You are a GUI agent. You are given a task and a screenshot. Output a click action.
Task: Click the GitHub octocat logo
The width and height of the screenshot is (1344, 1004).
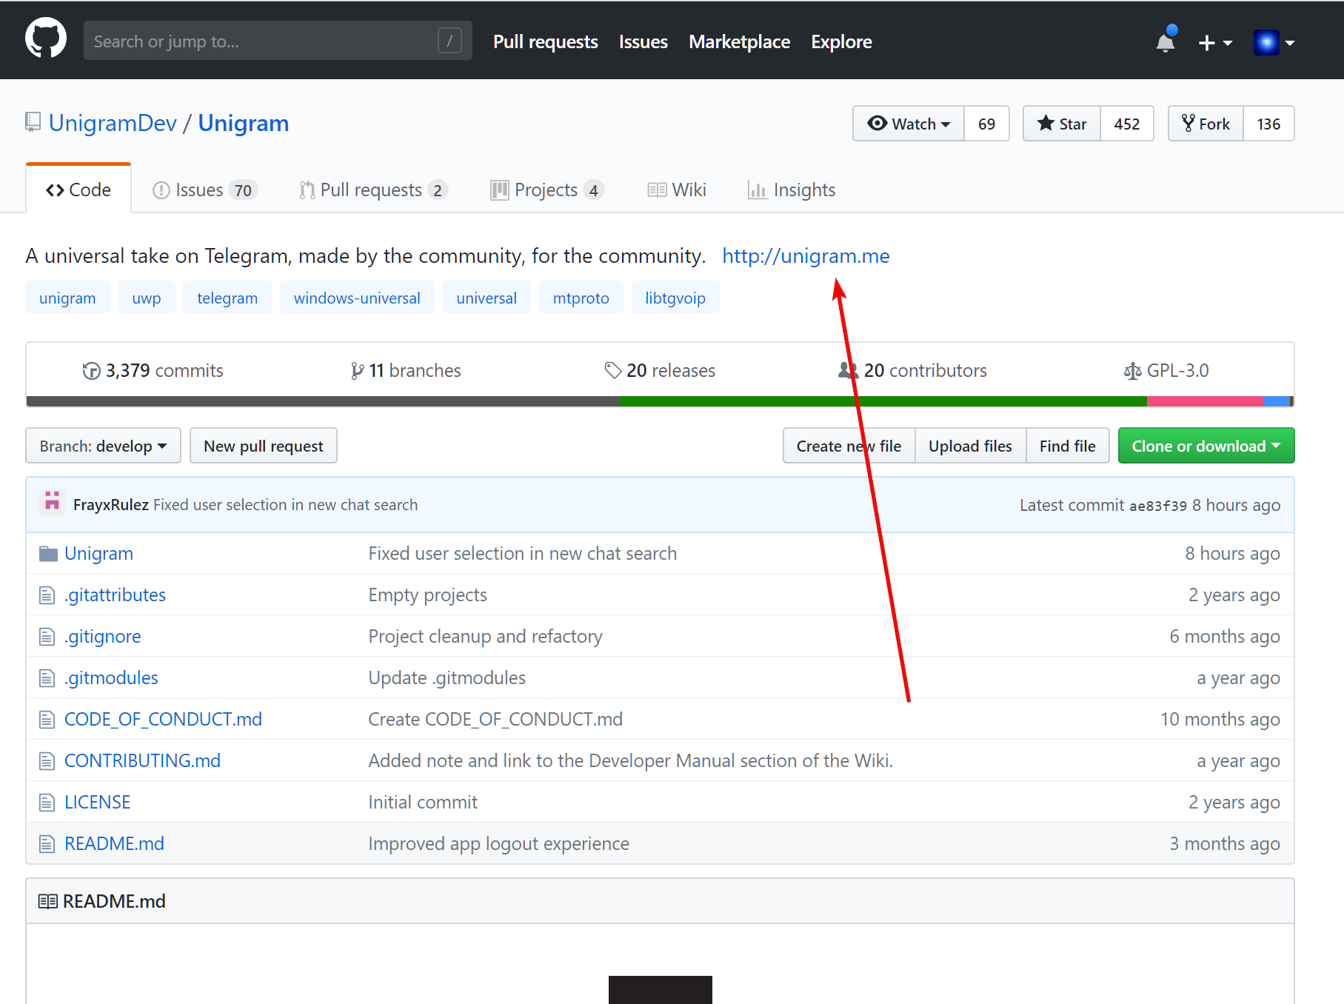[46, 39]
